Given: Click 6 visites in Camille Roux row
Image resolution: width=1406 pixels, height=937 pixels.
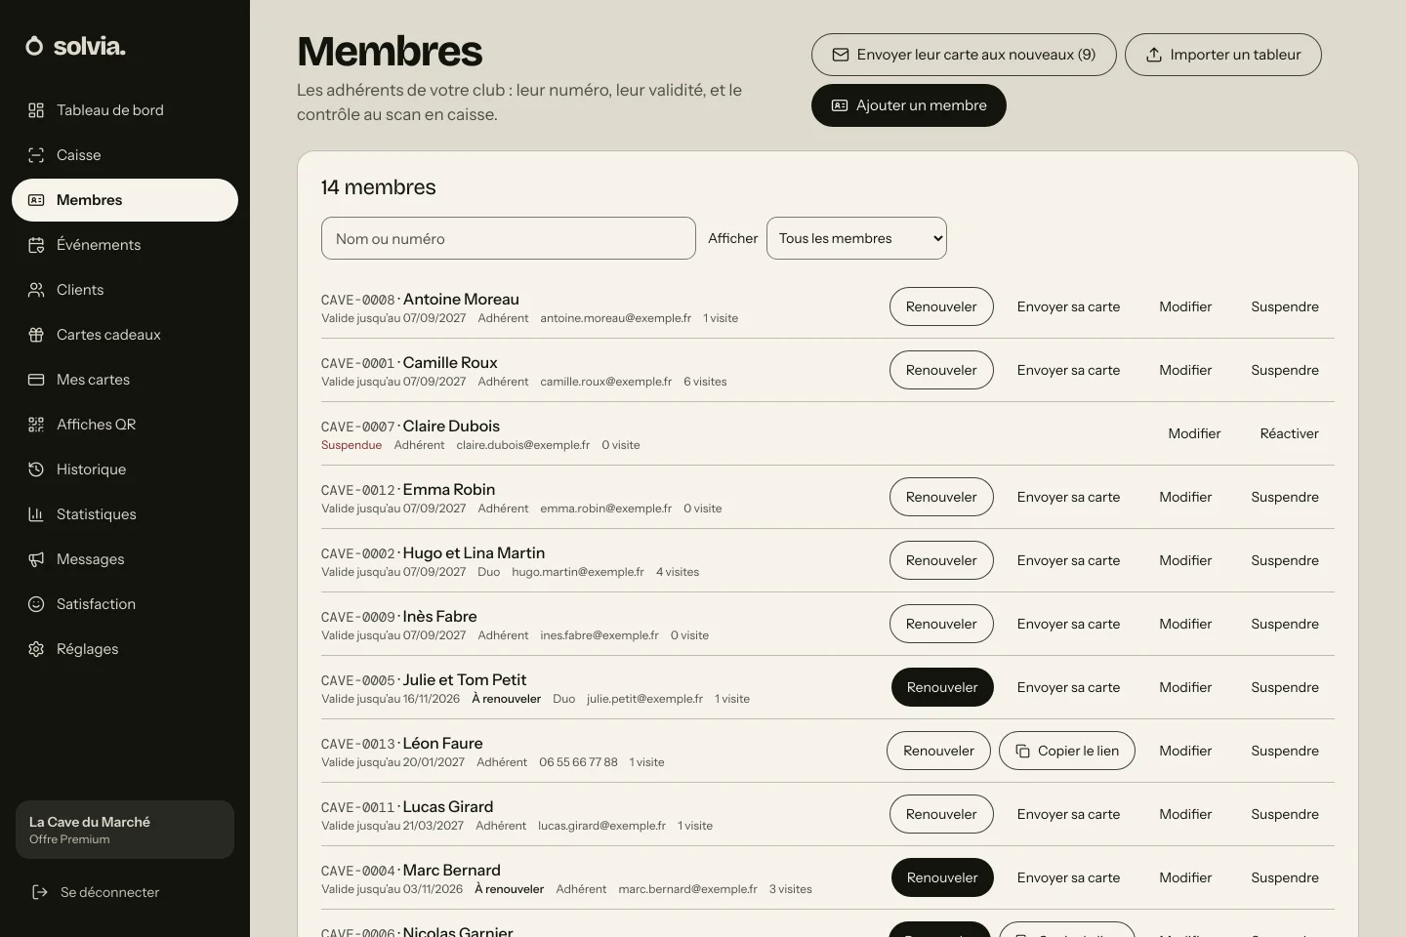Looking at the screenshot, I should 705,382.
